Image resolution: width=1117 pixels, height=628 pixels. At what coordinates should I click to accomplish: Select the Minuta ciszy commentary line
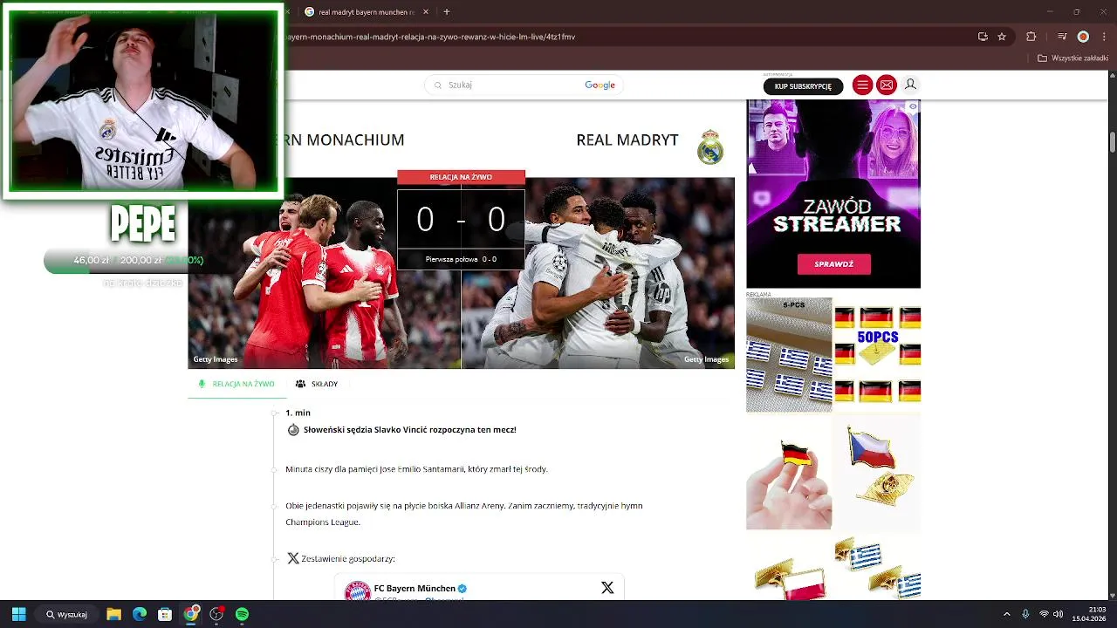pyautogui.click(x=416, y=469)
